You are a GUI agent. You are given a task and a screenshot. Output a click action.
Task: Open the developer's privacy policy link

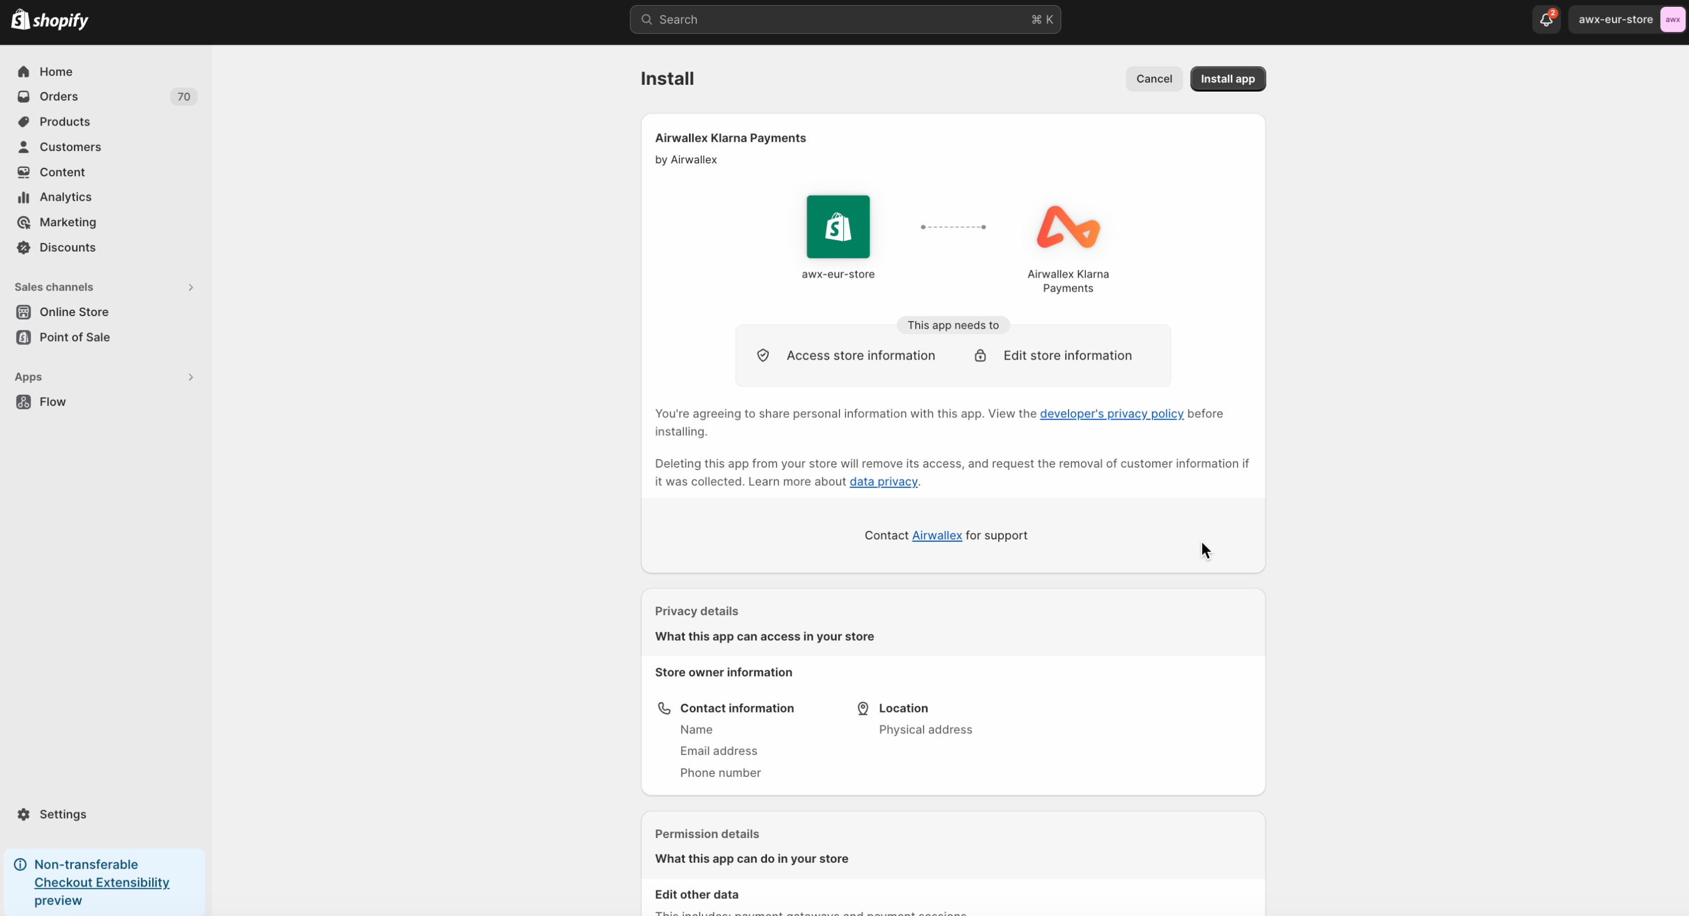(x=1111, y=413)
